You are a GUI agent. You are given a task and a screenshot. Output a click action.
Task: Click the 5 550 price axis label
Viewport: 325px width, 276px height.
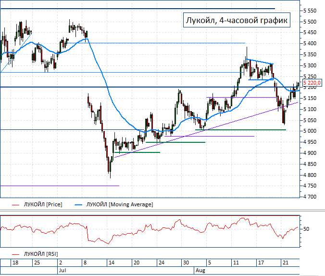(x=310, y=11)
